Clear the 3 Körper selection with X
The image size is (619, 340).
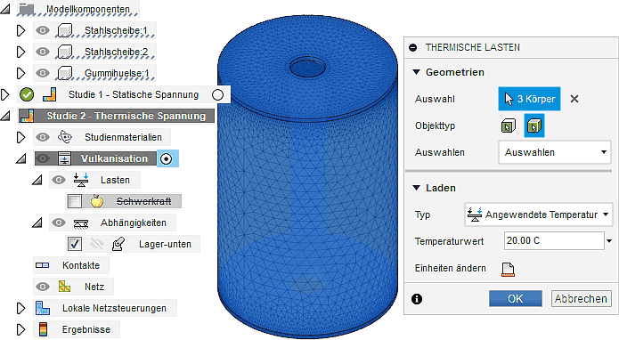tap(574, 99)
